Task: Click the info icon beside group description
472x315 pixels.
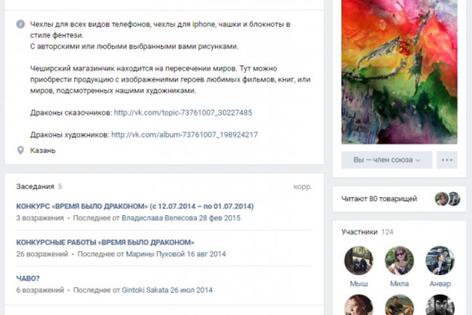Action: pyautogui.click(x=20, y=24)
